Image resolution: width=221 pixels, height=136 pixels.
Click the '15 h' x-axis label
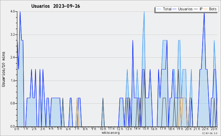click(x=145, y=129)
